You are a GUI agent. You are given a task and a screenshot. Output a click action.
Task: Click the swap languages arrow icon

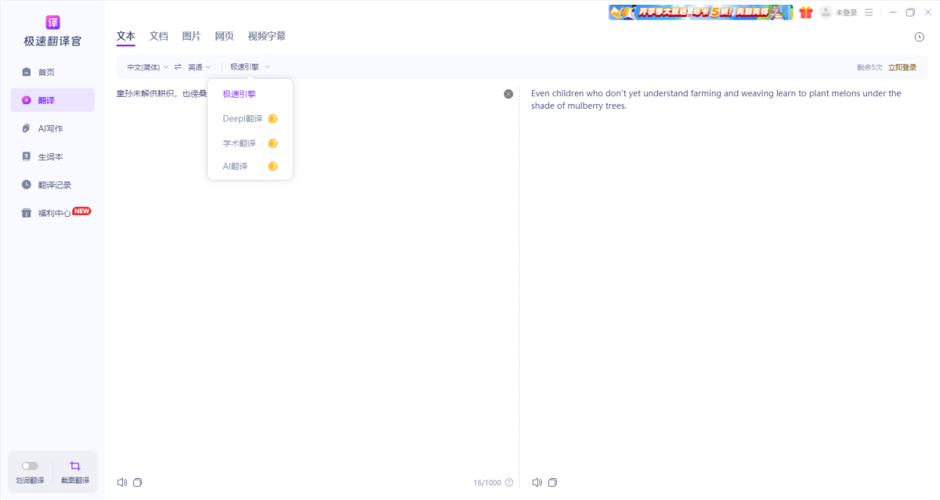click(178, 67)
